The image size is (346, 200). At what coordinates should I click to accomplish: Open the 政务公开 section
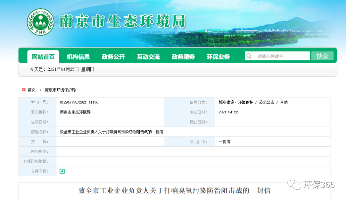(x=113, y=57)
